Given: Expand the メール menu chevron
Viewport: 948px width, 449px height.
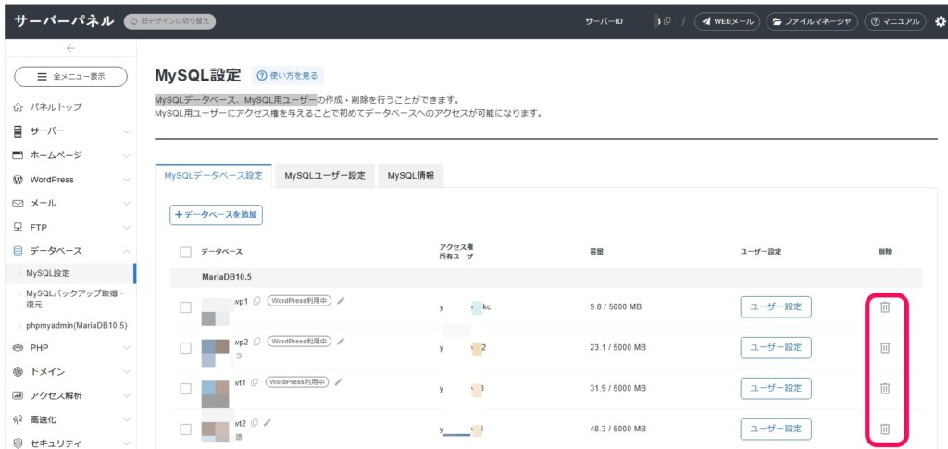Looking at the screenshot, I should 126,204.
